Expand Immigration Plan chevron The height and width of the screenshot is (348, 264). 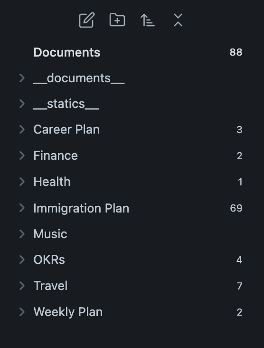point(22,208)
